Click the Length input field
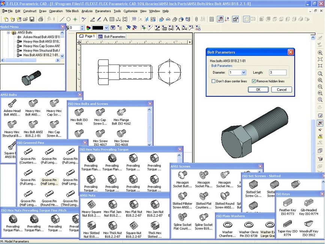The image size is (325, 244). (277, 72)
